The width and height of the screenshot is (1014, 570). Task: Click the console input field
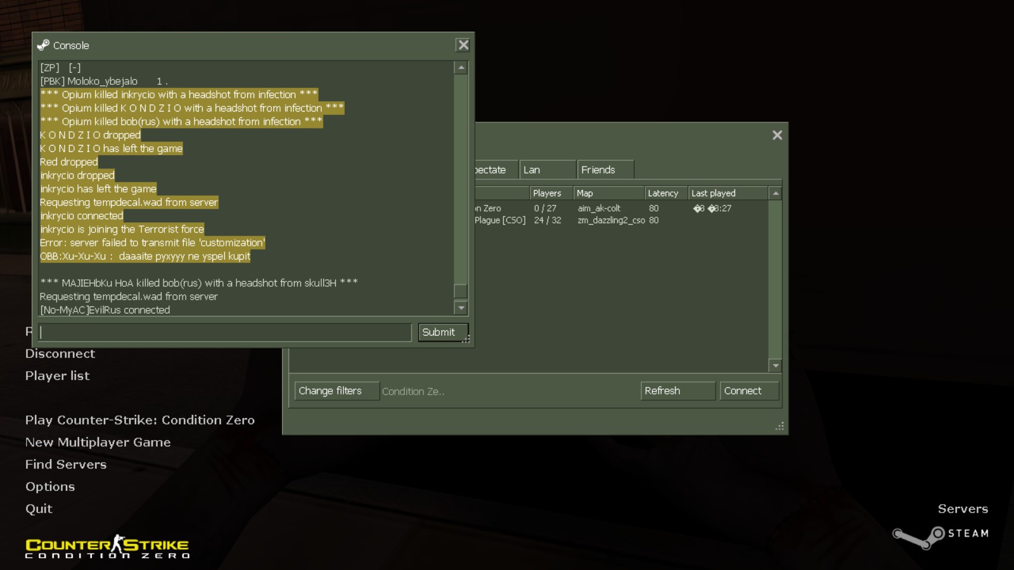tap(225, 332)
